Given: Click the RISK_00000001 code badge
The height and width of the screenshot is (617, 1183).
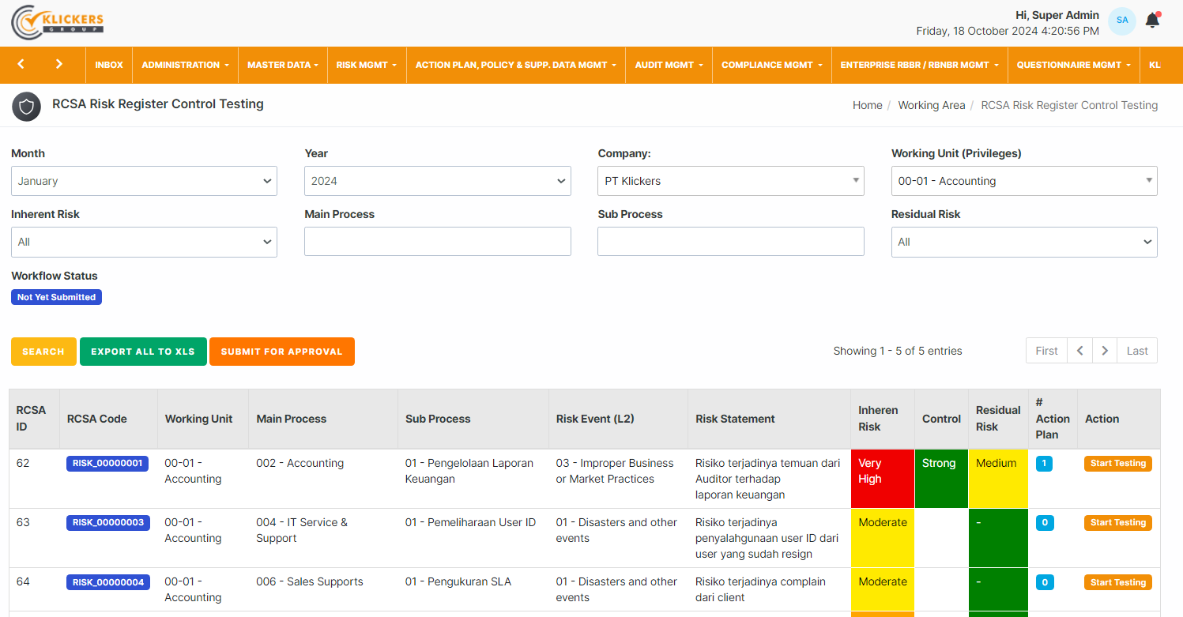Looking at the screenshot, I should coord(107,464).
